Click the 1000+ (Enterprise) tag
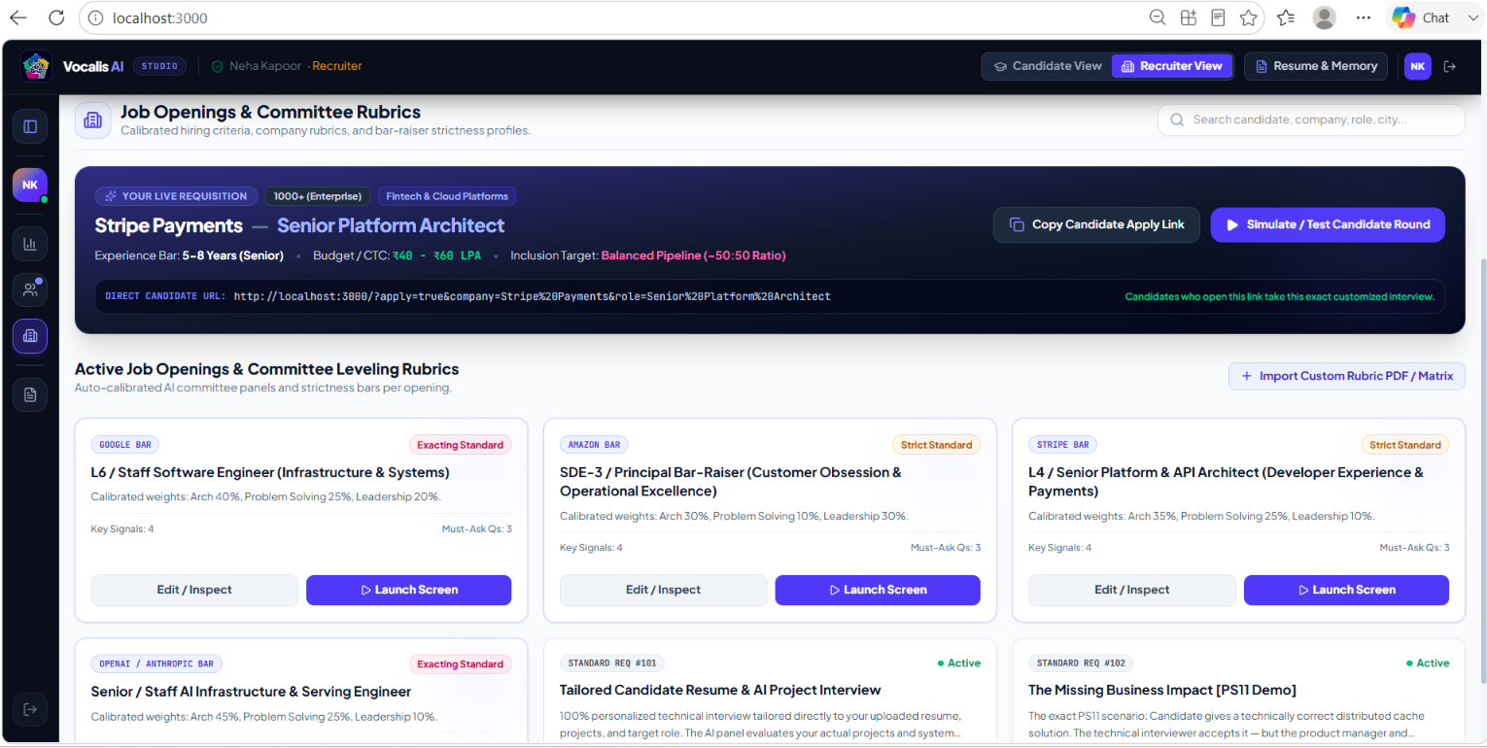Viewport: 1487px width, 748px height. (x=318, y=196)
